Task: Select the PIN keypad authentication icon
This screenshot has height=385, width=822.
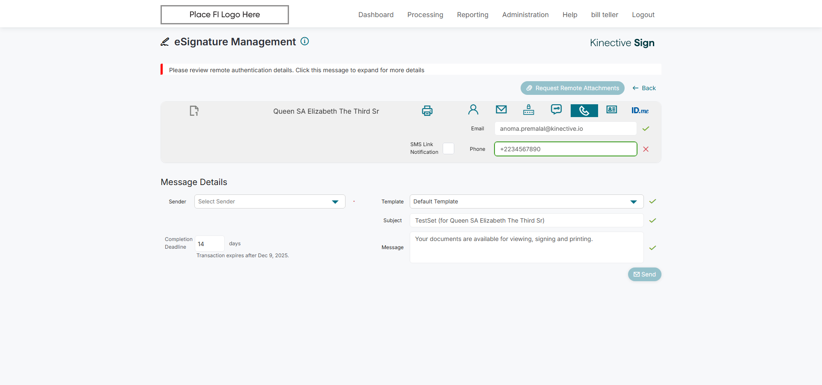Action: coord(529,110)
